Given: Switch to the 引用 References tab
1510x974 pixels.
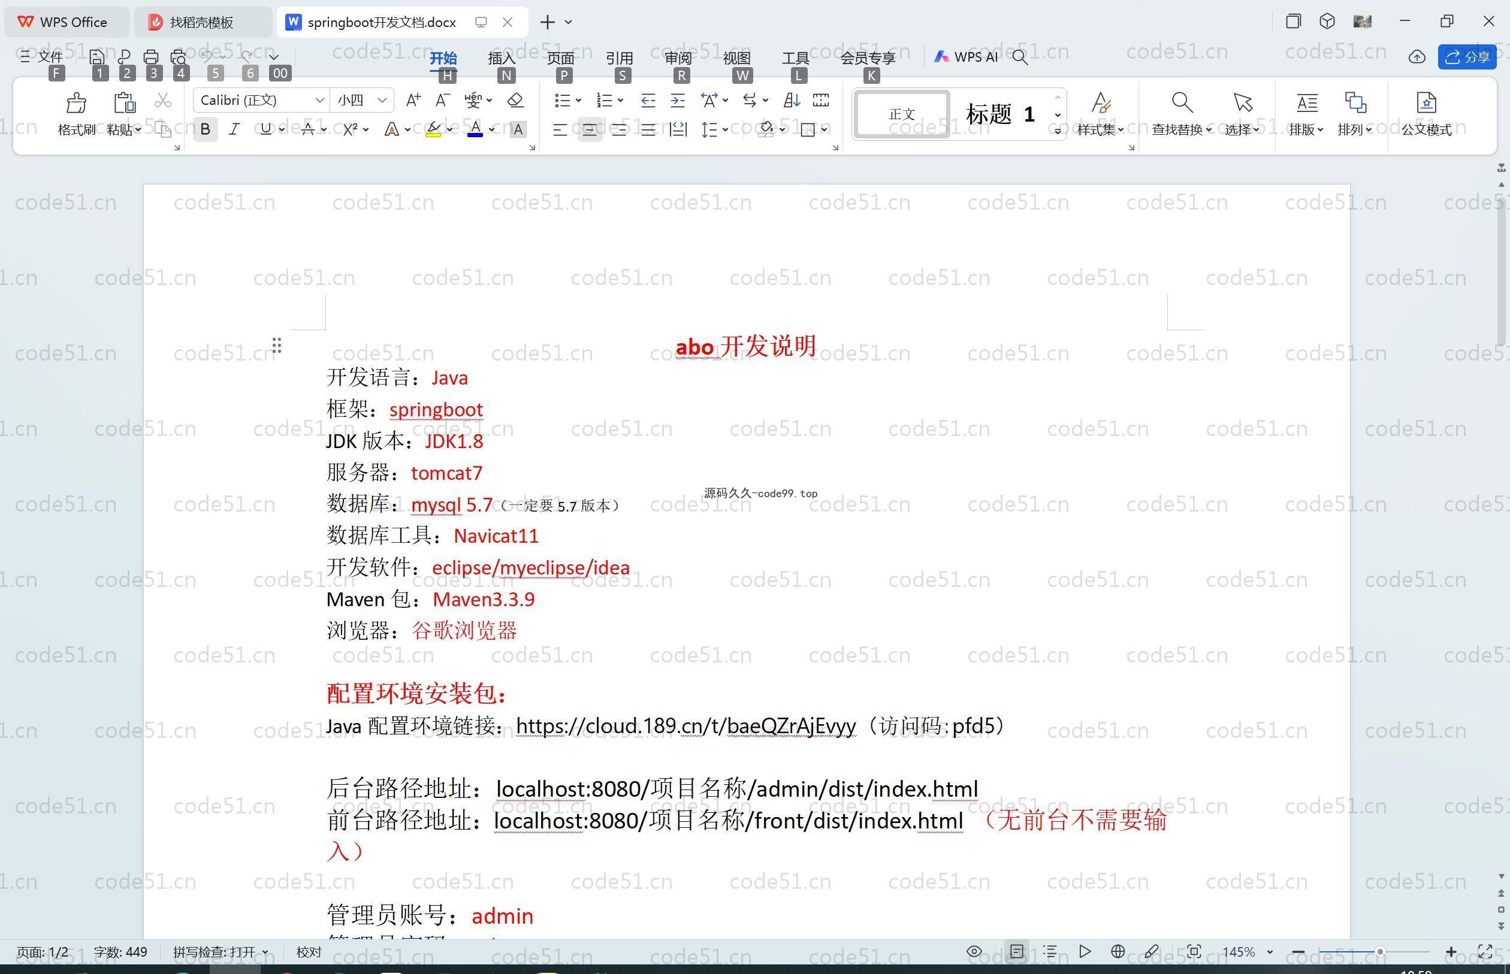Looking at the screenshot, I should [620, 58].
